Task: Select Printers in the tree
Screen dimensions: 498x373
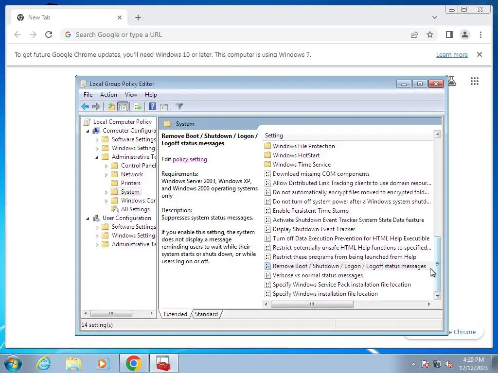Action: click(x=130, y=183)
